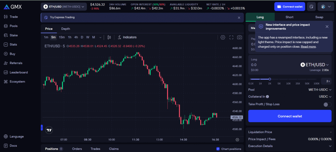Switch to the Short tab
The height and width of the screenshot is (152, 336).
click(x=289, y=17)
